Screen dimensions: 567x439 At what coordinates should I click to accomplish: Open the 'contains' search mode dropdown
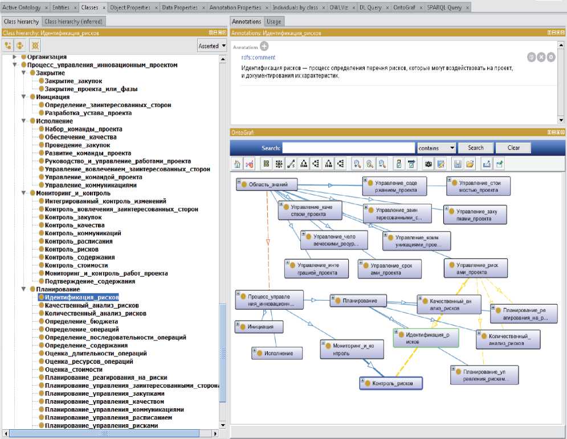436,148
